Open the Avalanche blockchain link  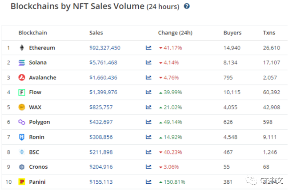coord(43,77)
